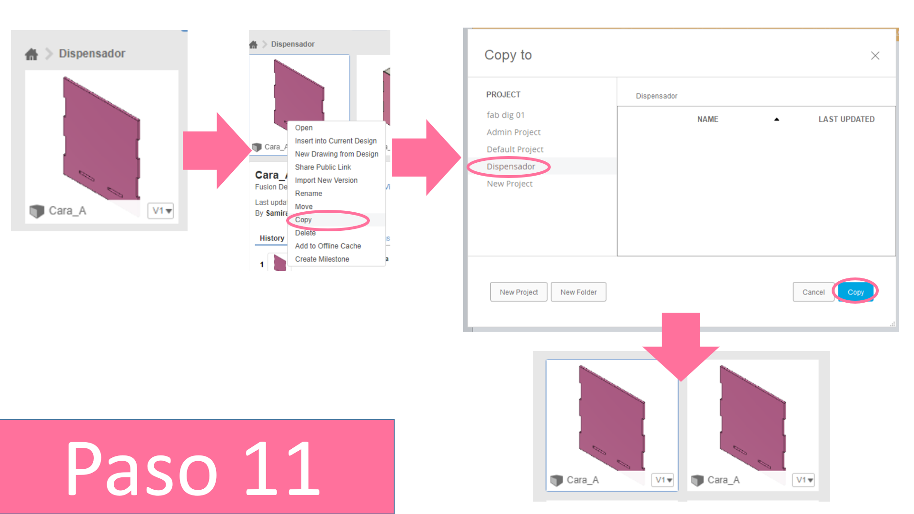This screenshot has height=514, width=914.
Task: Click New Project button in Copy To dialog
Action: click(517, 292)
